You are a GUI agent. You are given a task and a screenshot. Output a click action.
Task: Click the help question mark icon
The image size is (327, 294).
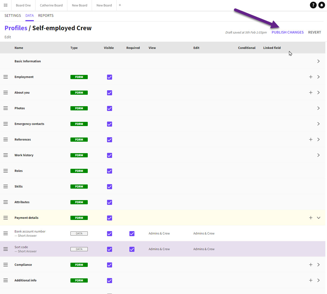click(x=313, y=5)
